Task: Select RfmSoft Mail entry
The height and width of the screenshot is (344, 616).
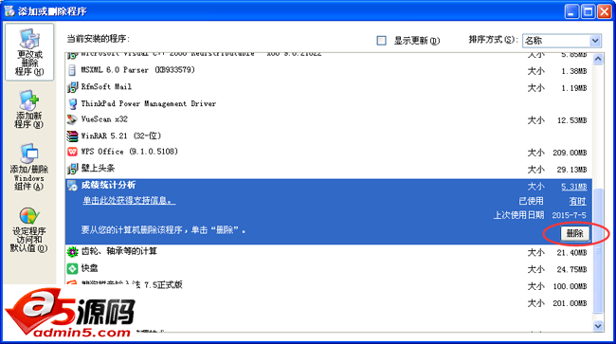Action: (329, 87)
